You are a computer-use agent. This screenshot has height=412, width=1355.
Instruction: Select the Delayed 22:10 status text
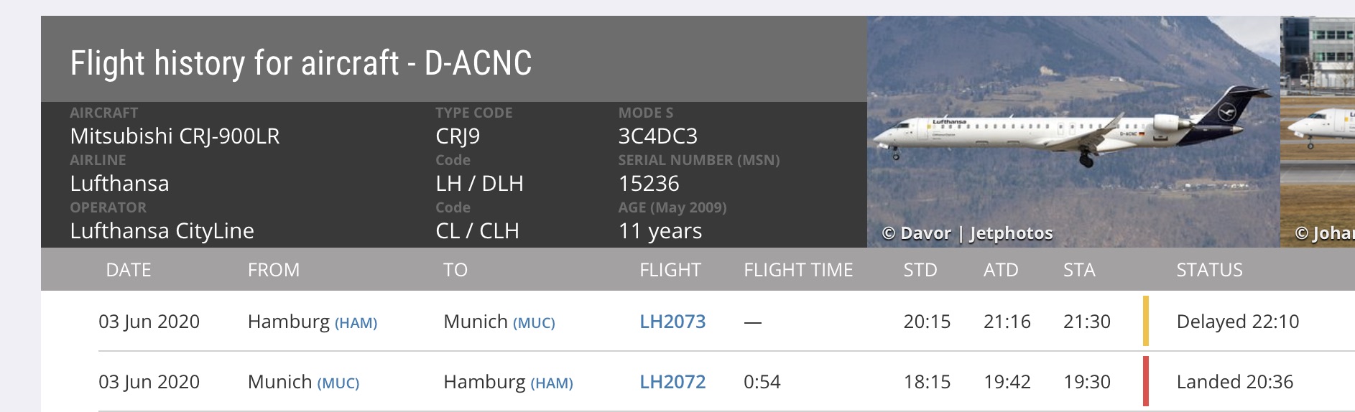click(1238, 322)
